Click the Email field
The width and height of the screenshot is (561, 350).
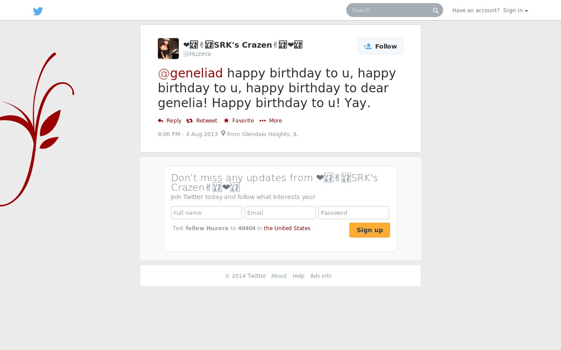coord(280,213)
